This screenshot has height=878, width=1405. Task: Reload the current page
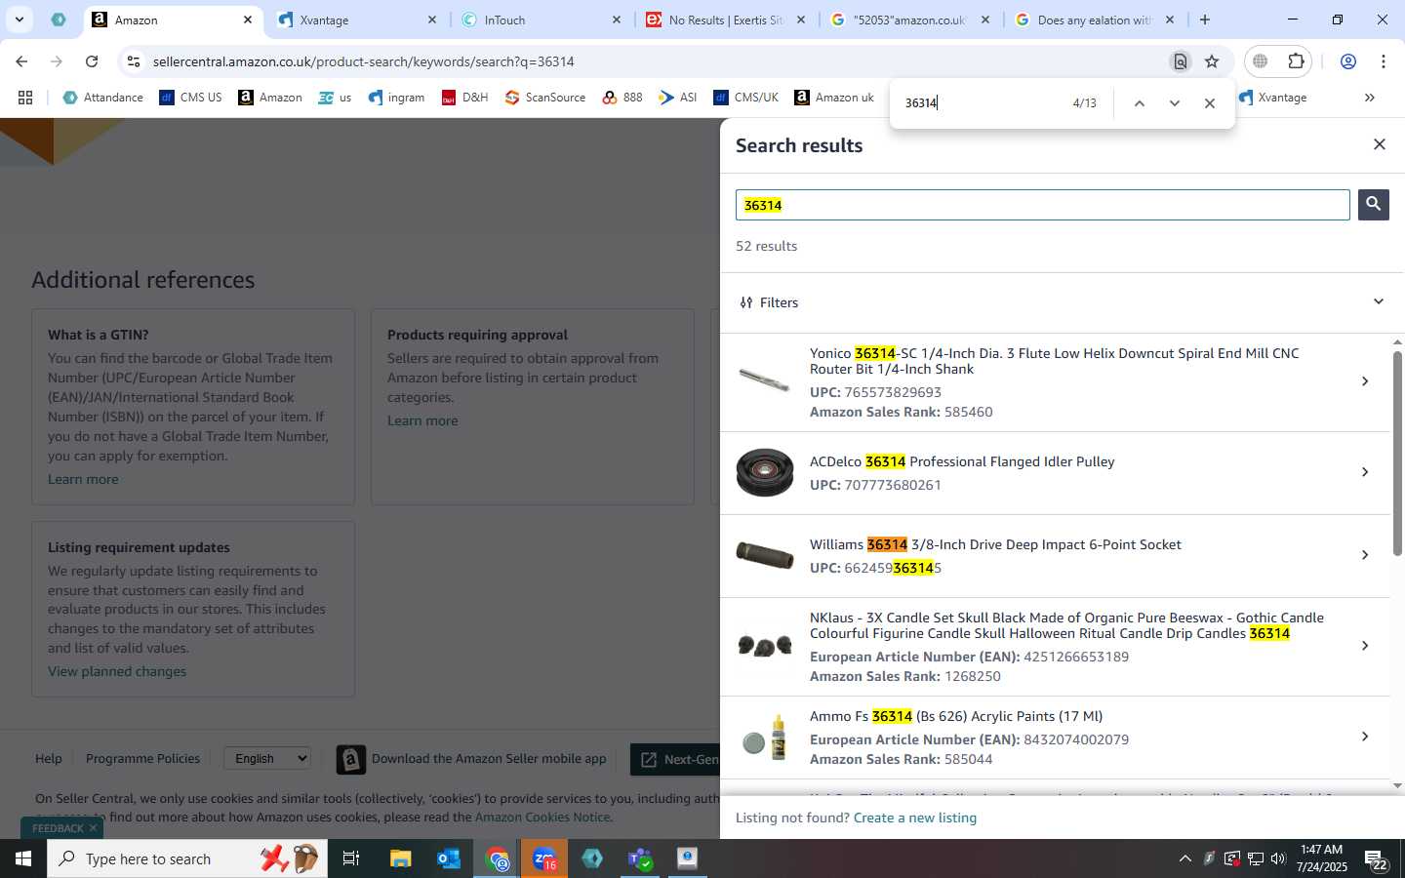point(92,61)
